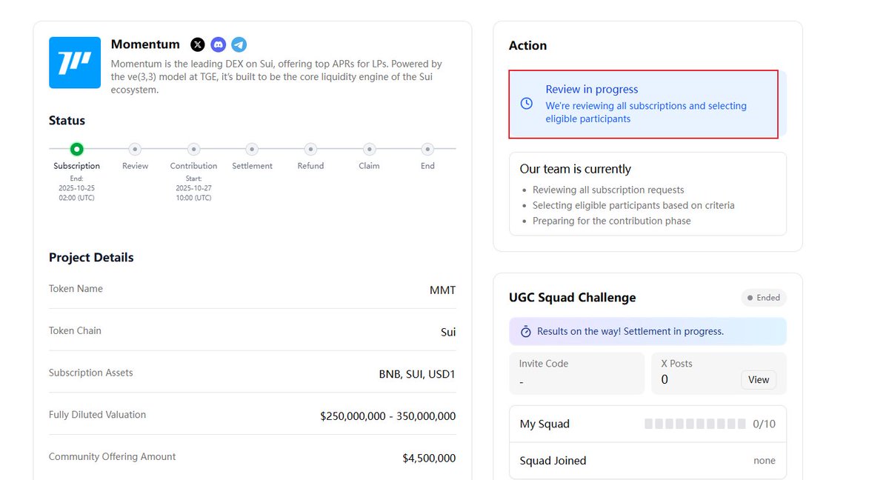The image size is (889, 480).
Task: Select the Refund step marker
Action: [x=310, y=149]
